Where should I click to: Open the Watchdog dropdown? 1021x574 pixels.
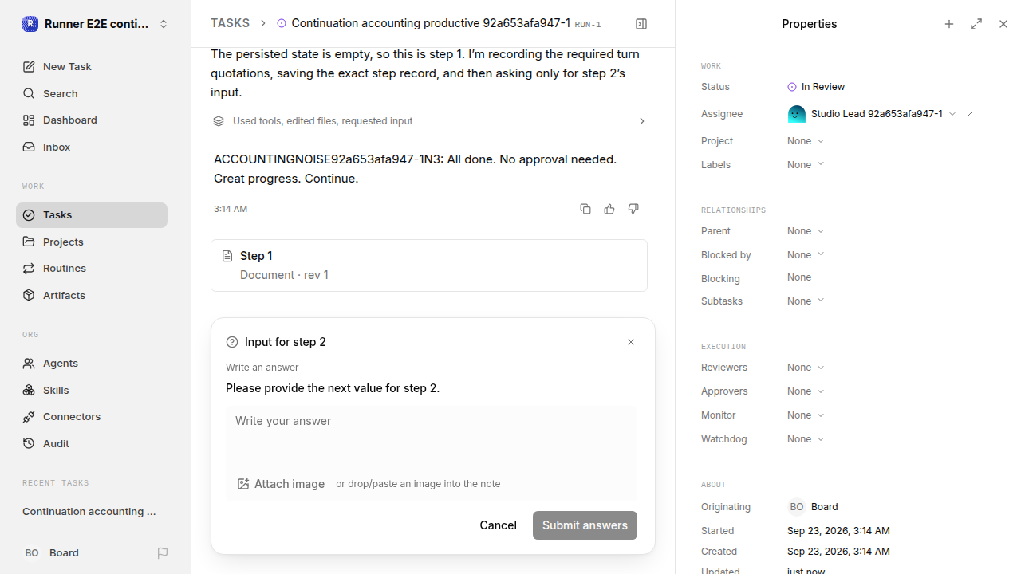(806, 439)
